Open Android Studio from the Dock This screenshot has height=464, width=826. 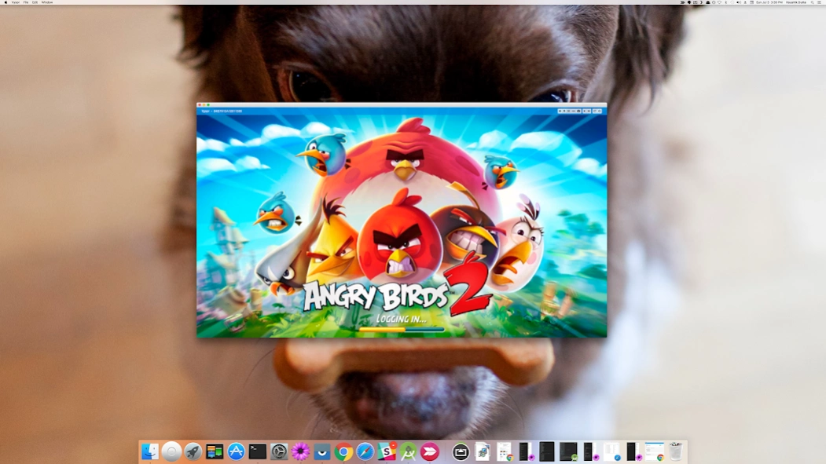[408, 451]
